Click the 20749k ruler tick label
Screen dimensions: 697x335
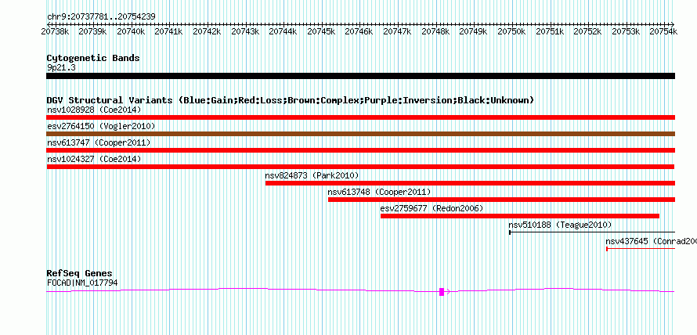click(474, 31)
